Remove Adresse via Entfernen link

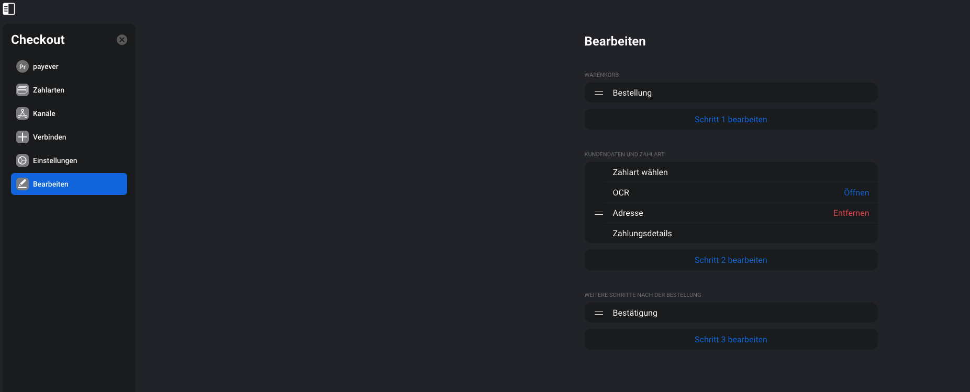[851, 213]
